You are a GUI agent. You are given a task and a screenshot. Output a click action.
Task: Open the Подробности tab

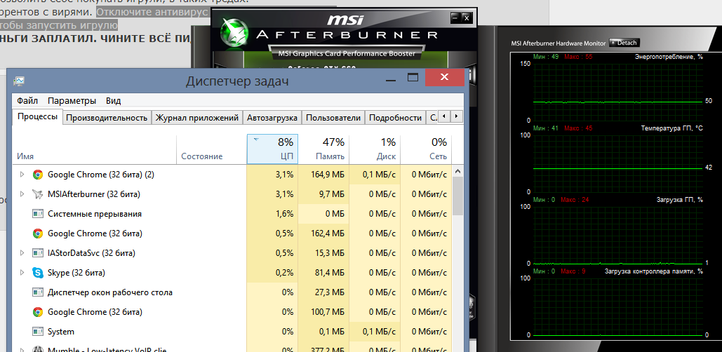396,118
